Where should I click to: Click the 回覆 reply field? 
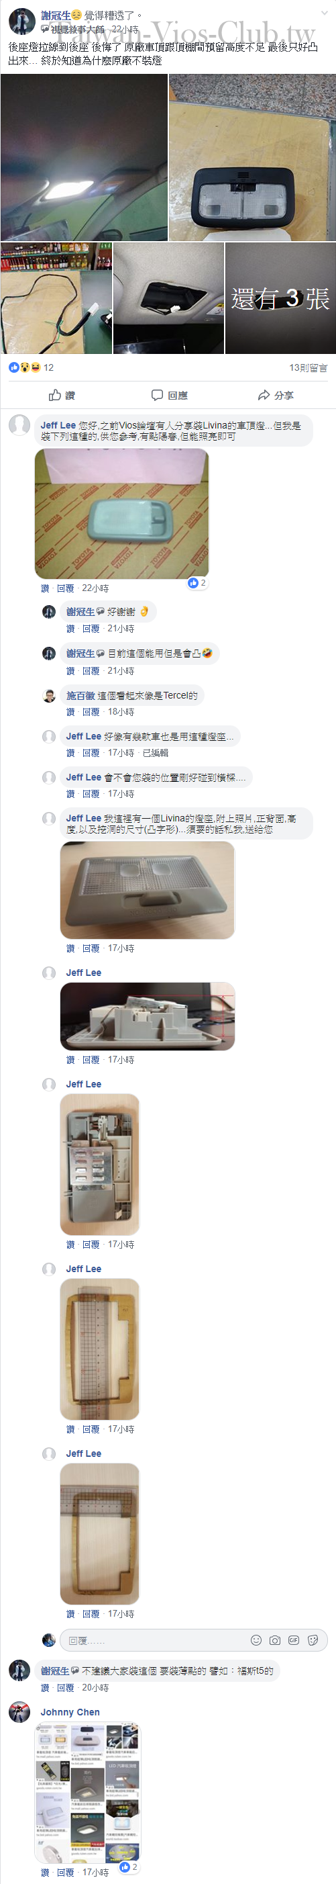(x=154, y=1640)
